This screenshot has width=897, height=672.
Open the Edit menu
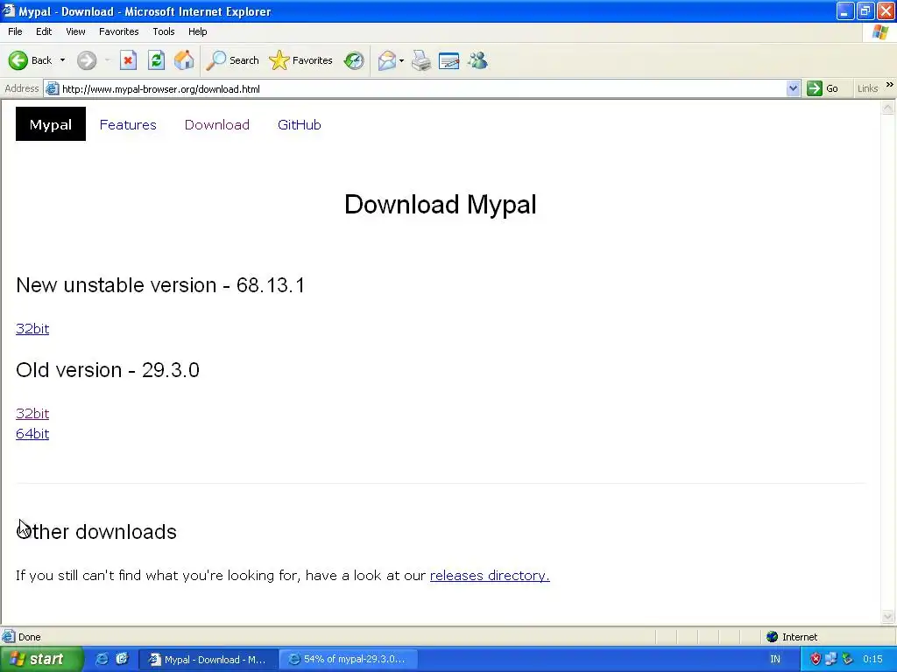44,31
